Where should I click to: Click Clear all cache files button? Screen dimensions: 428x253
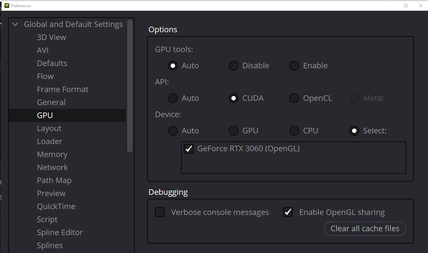point(365,229)
